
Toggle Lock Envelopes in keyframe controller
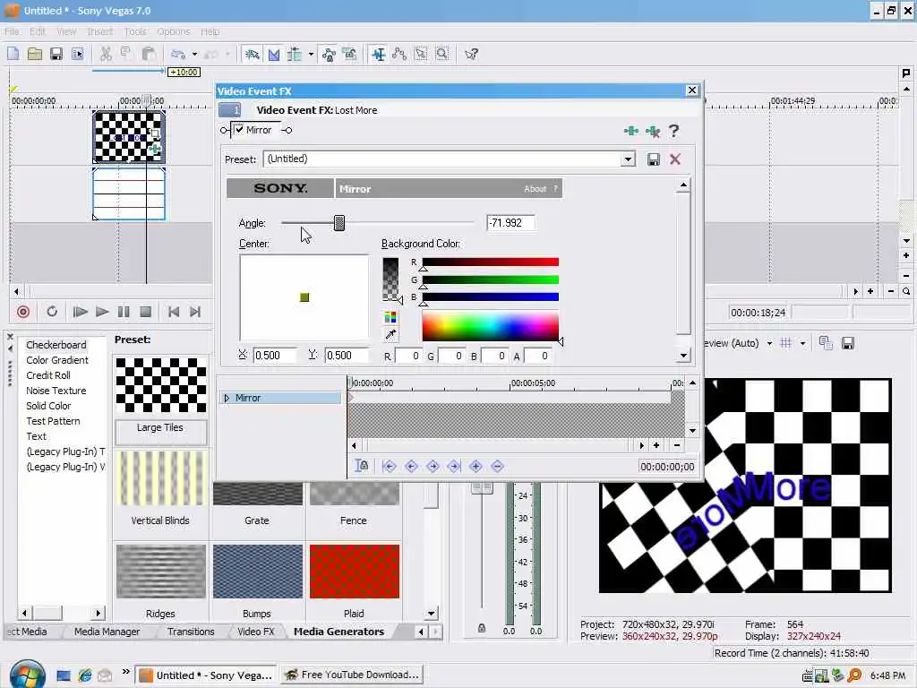(362, 466)
